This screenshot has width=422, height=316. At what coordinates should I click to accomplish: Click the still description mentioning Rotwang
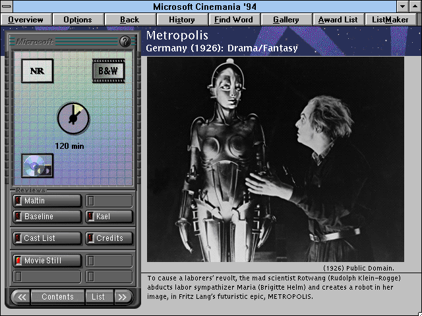(x=274, y=287)
